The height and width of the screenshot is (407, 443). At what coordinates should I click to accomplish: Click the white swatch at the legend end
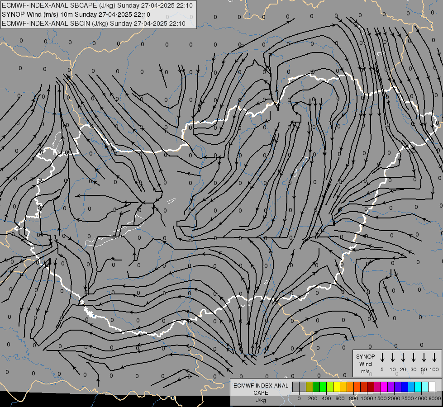[432, 387]
